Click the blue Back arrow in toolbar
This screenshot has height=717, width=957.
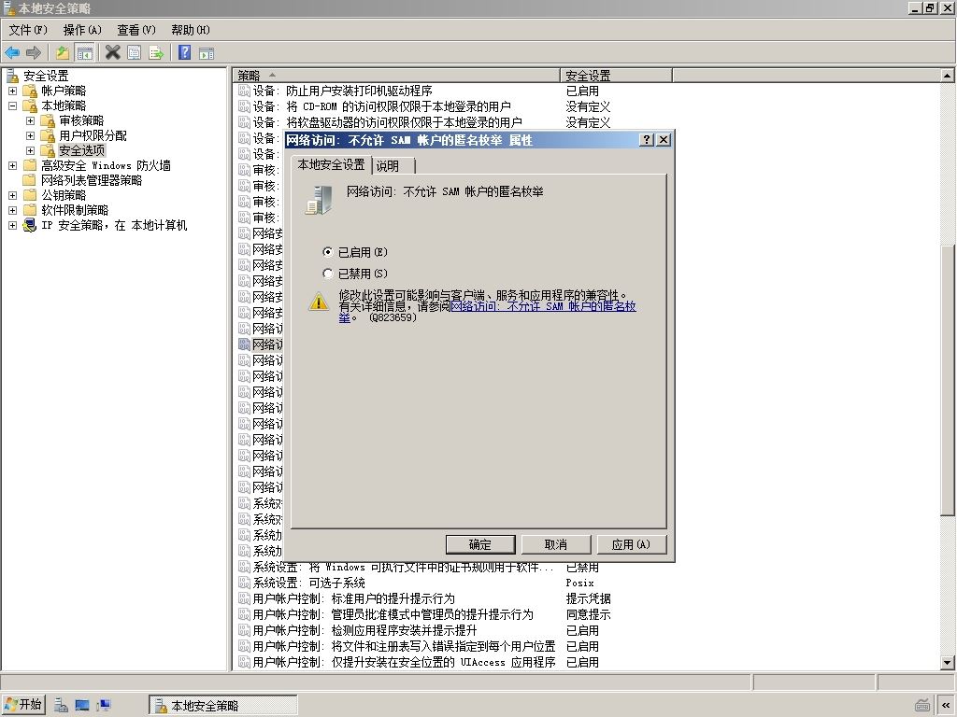click(12, 53)
